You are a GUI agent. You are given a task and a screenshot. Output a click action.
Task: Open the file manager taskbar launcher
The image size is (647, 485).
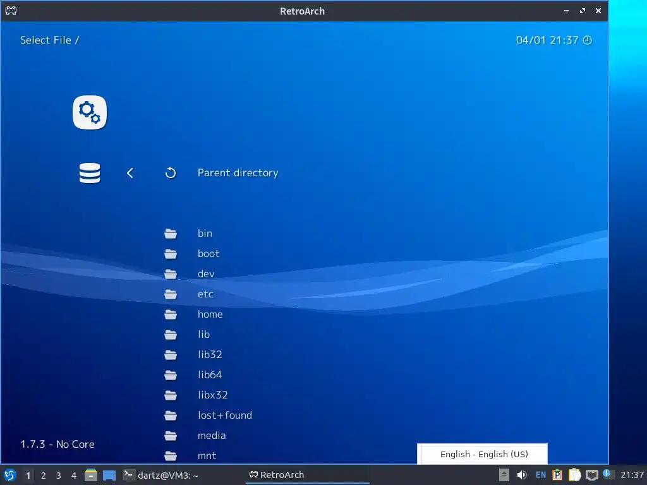(91, 475)
